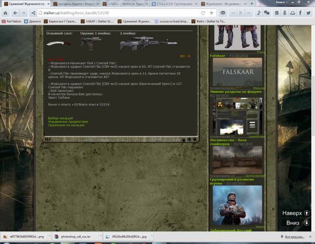Close the Сражение! Журналюга tab
Image resolution: width=315 pixels, height=244 pixels.
click(48, 4)
